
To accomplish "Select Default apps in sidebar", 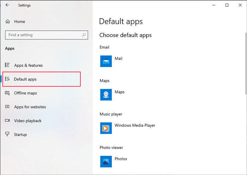I will [x=42, y=79].
